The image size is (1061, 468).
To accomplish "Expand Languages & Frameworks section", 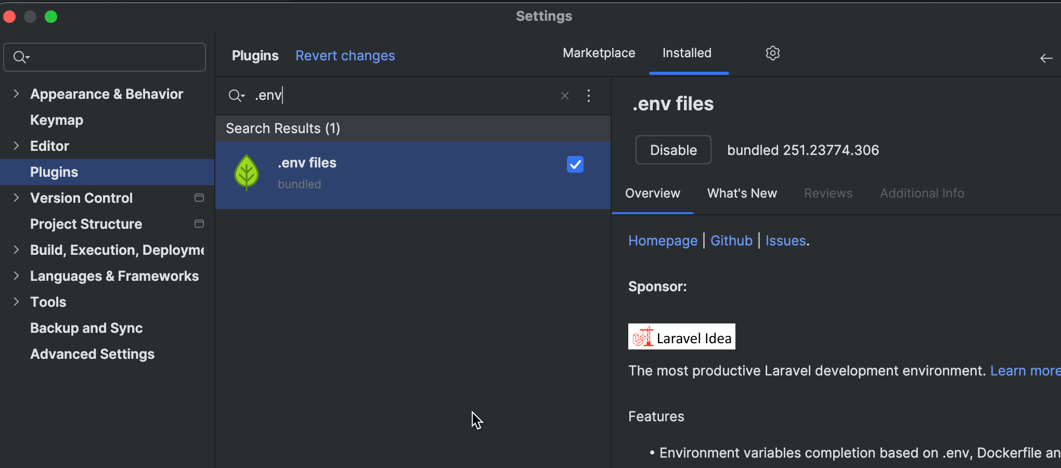I will [x=16, y=276].
